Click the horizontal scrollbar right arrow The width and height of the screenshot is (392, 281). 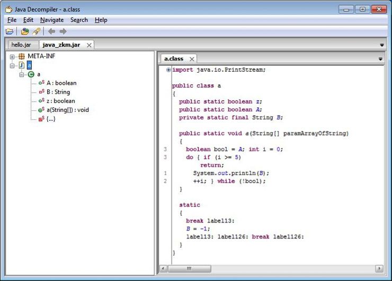click(x=379, y=269)
